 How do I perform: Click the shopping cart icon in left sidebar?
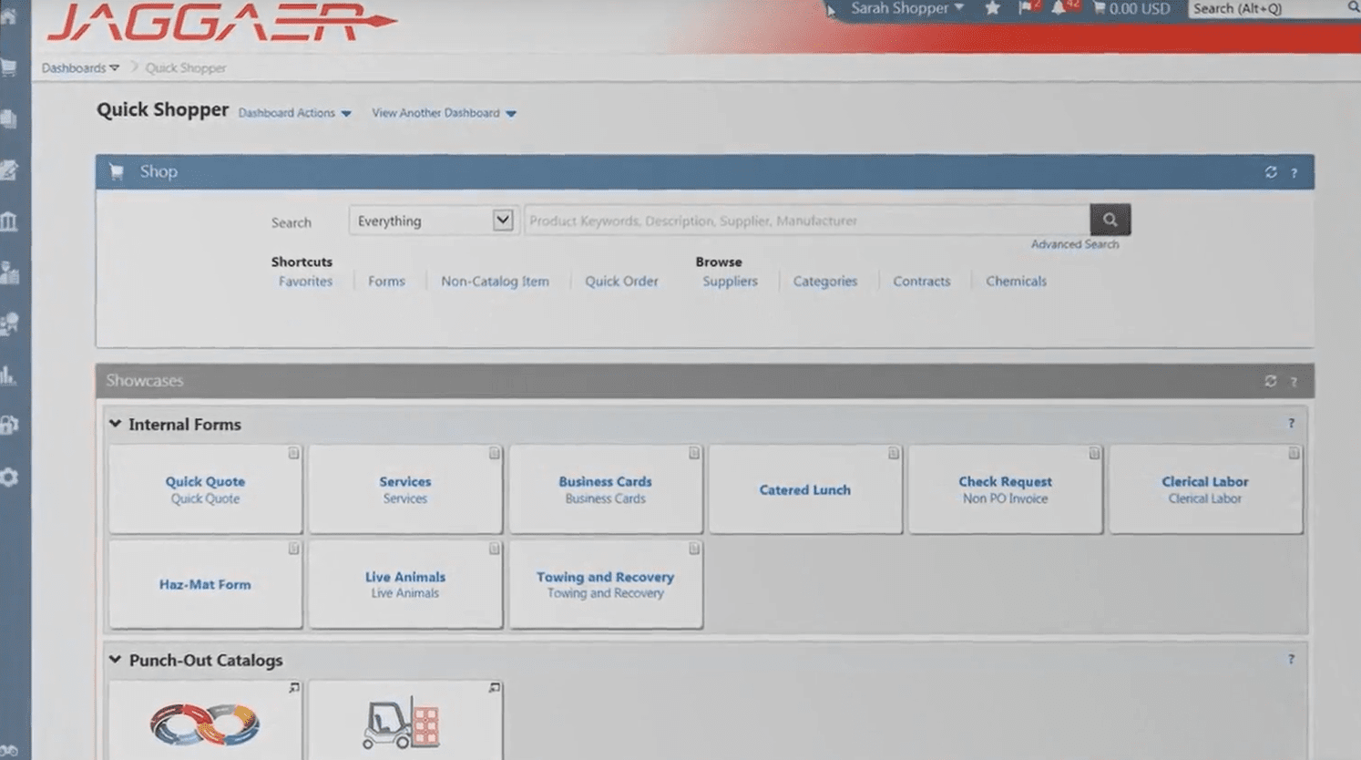[x=9, y=67]
